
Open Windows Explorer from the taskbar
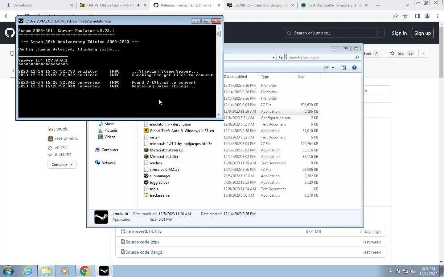point(47,271)
